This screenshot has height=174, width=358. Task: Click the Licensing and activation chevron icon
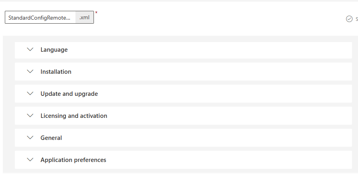click(x=30, y=116)
